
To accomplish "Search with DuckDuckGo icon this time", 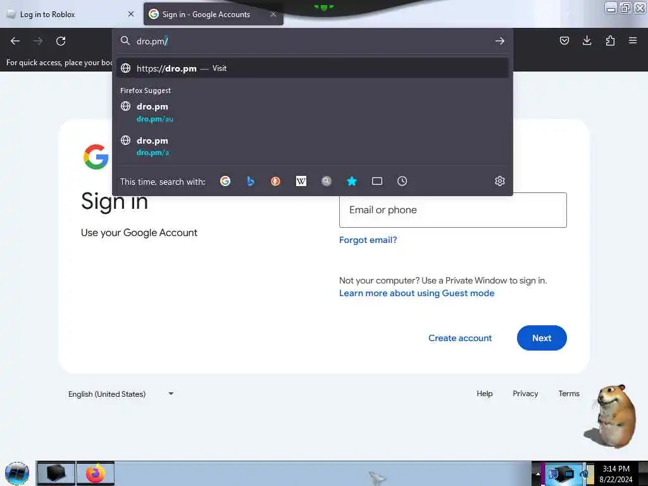I will [x=276, y=181].
